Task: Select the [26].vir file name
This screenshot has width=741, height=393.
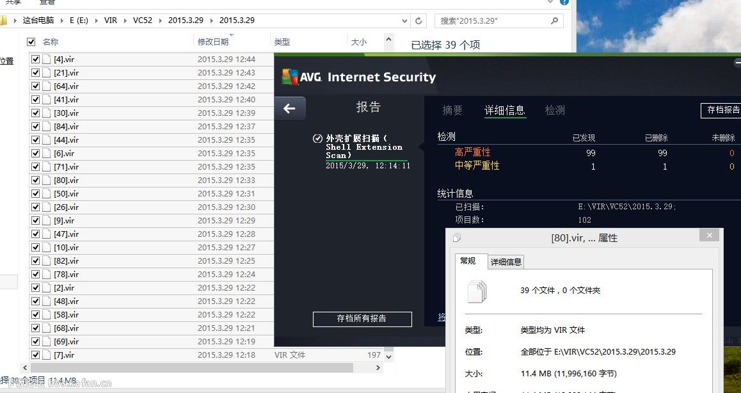Action: [66, 207]
